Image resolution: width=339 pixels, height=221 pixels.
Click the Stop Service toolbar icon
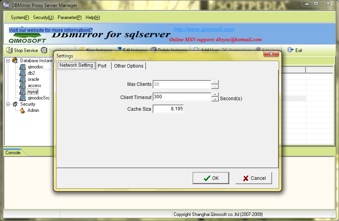click(x=9, y=50)
